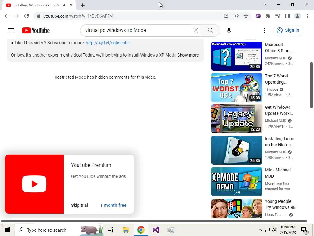Open Visual Studio from the taskbar
Image resolution: width=314 pixels, height=236 pixels.
(156, 230)
